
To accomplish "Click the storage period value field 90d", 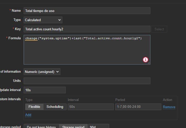I will (x=99, y=126).
